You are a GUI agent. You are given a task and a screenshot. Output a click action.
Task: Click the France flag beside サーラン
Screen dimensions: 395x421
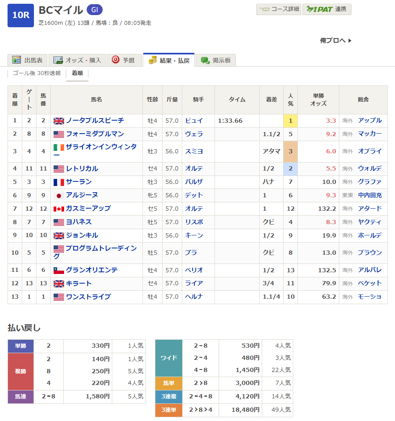click(59, 182)
